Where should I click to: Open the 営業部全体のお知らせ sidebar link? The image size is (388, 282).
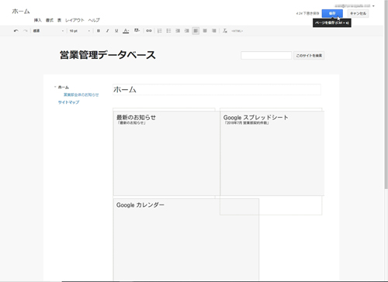tap(81, 95)
